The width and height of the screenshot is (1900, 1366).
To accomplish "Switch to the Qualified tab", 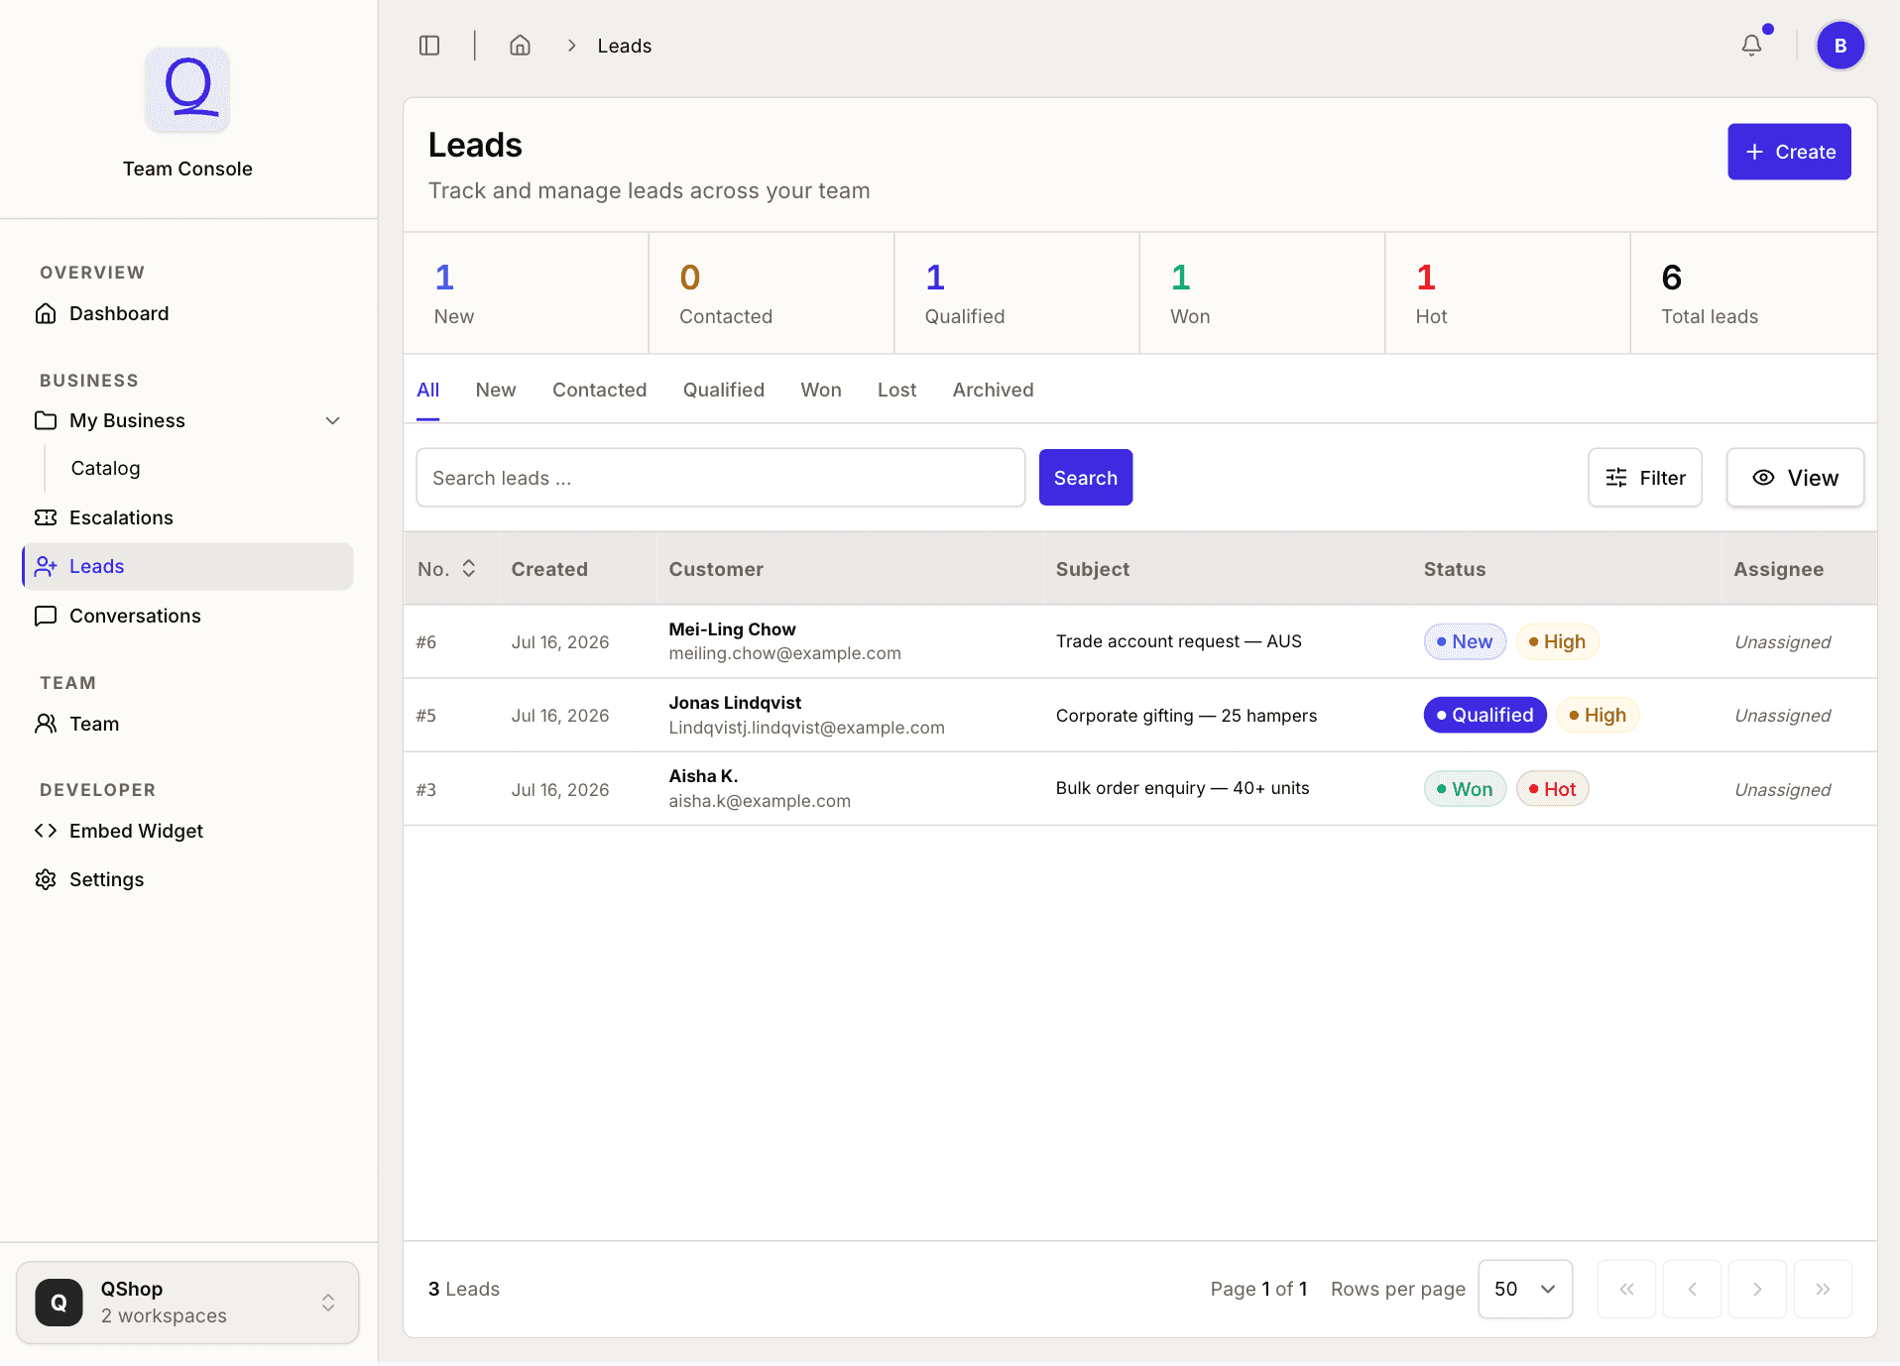I will tap(724, 390).
